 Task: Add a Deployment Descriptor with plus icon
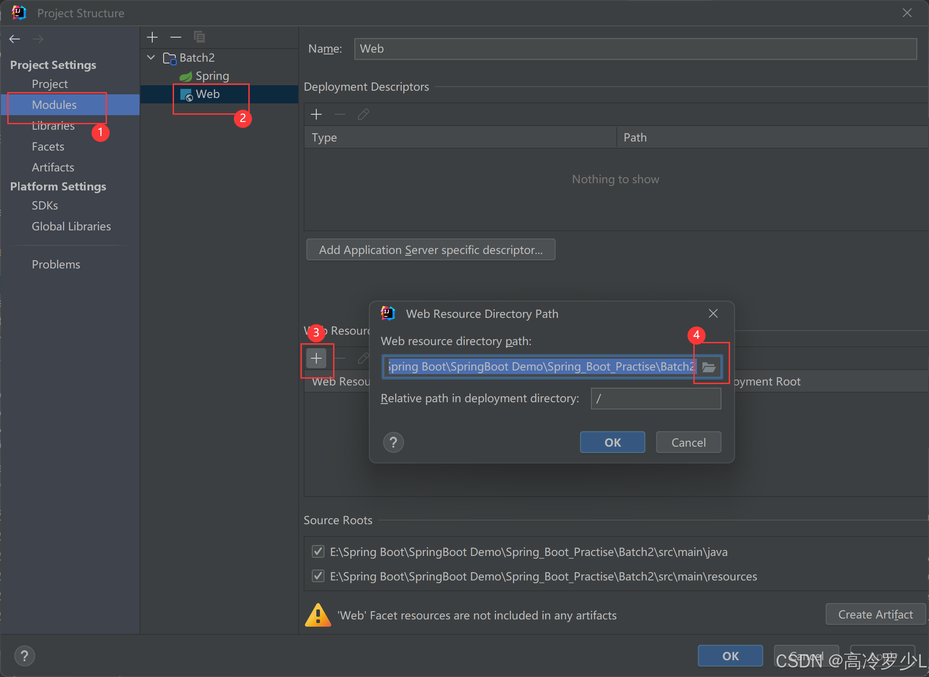[316, 114]
